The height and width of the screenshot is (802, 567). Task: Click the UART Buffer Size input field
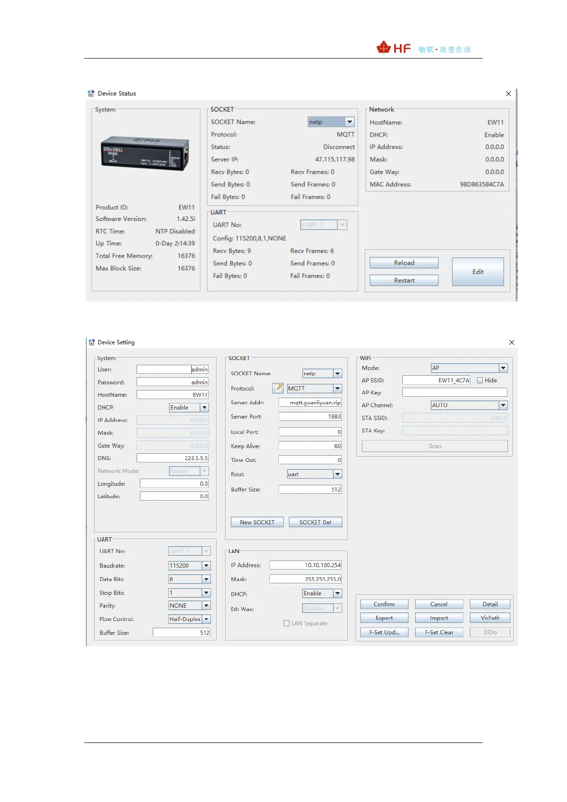181,633
